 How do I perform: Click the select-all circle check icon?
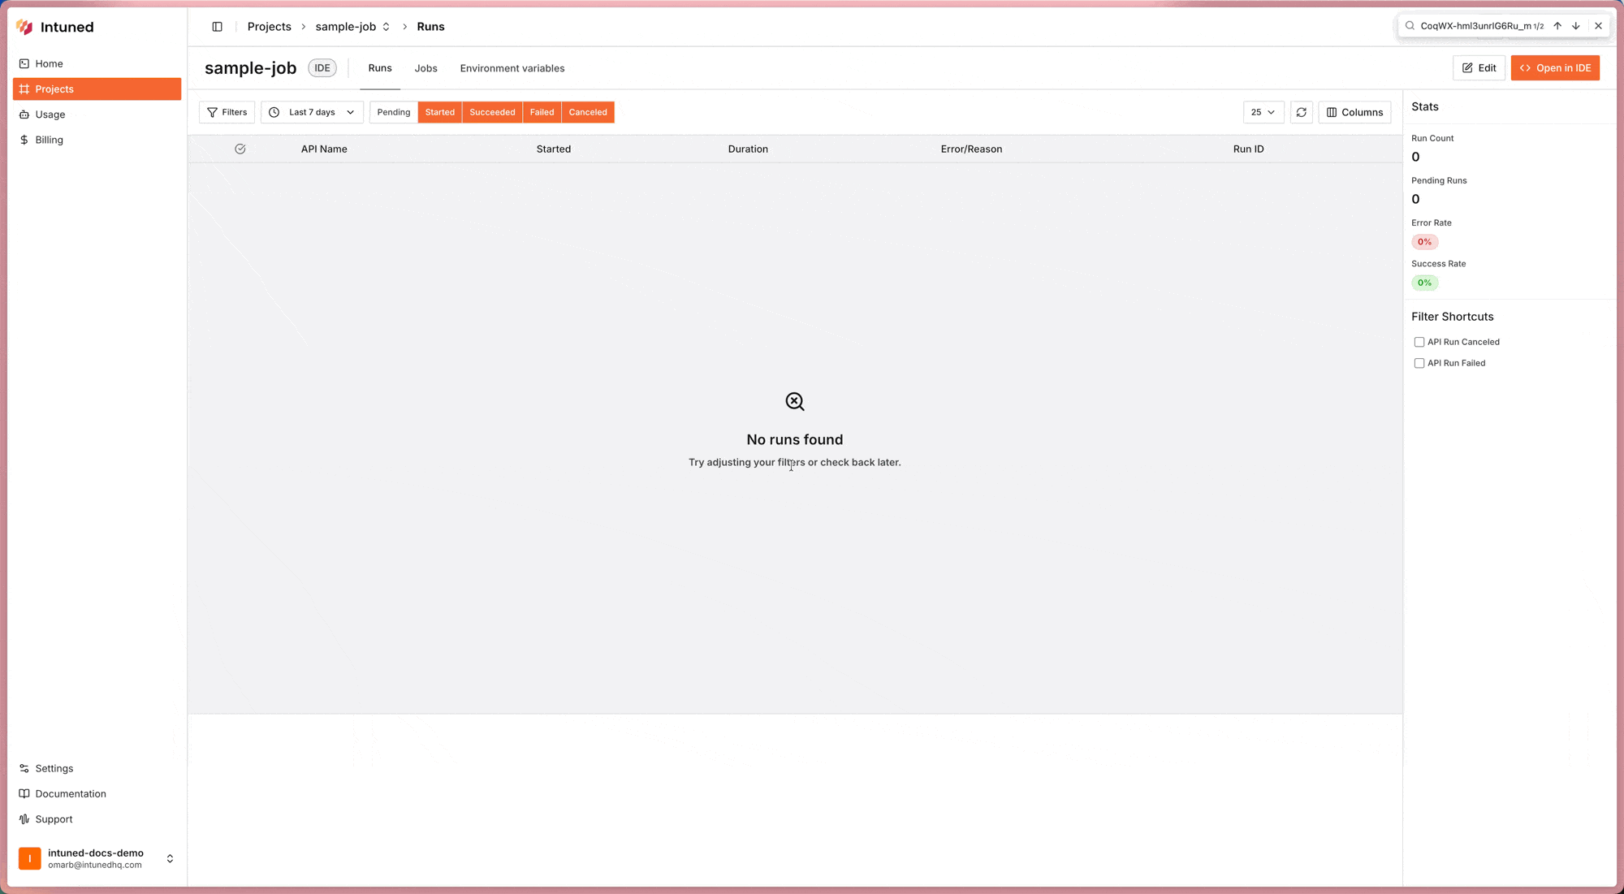click(240, 149)
